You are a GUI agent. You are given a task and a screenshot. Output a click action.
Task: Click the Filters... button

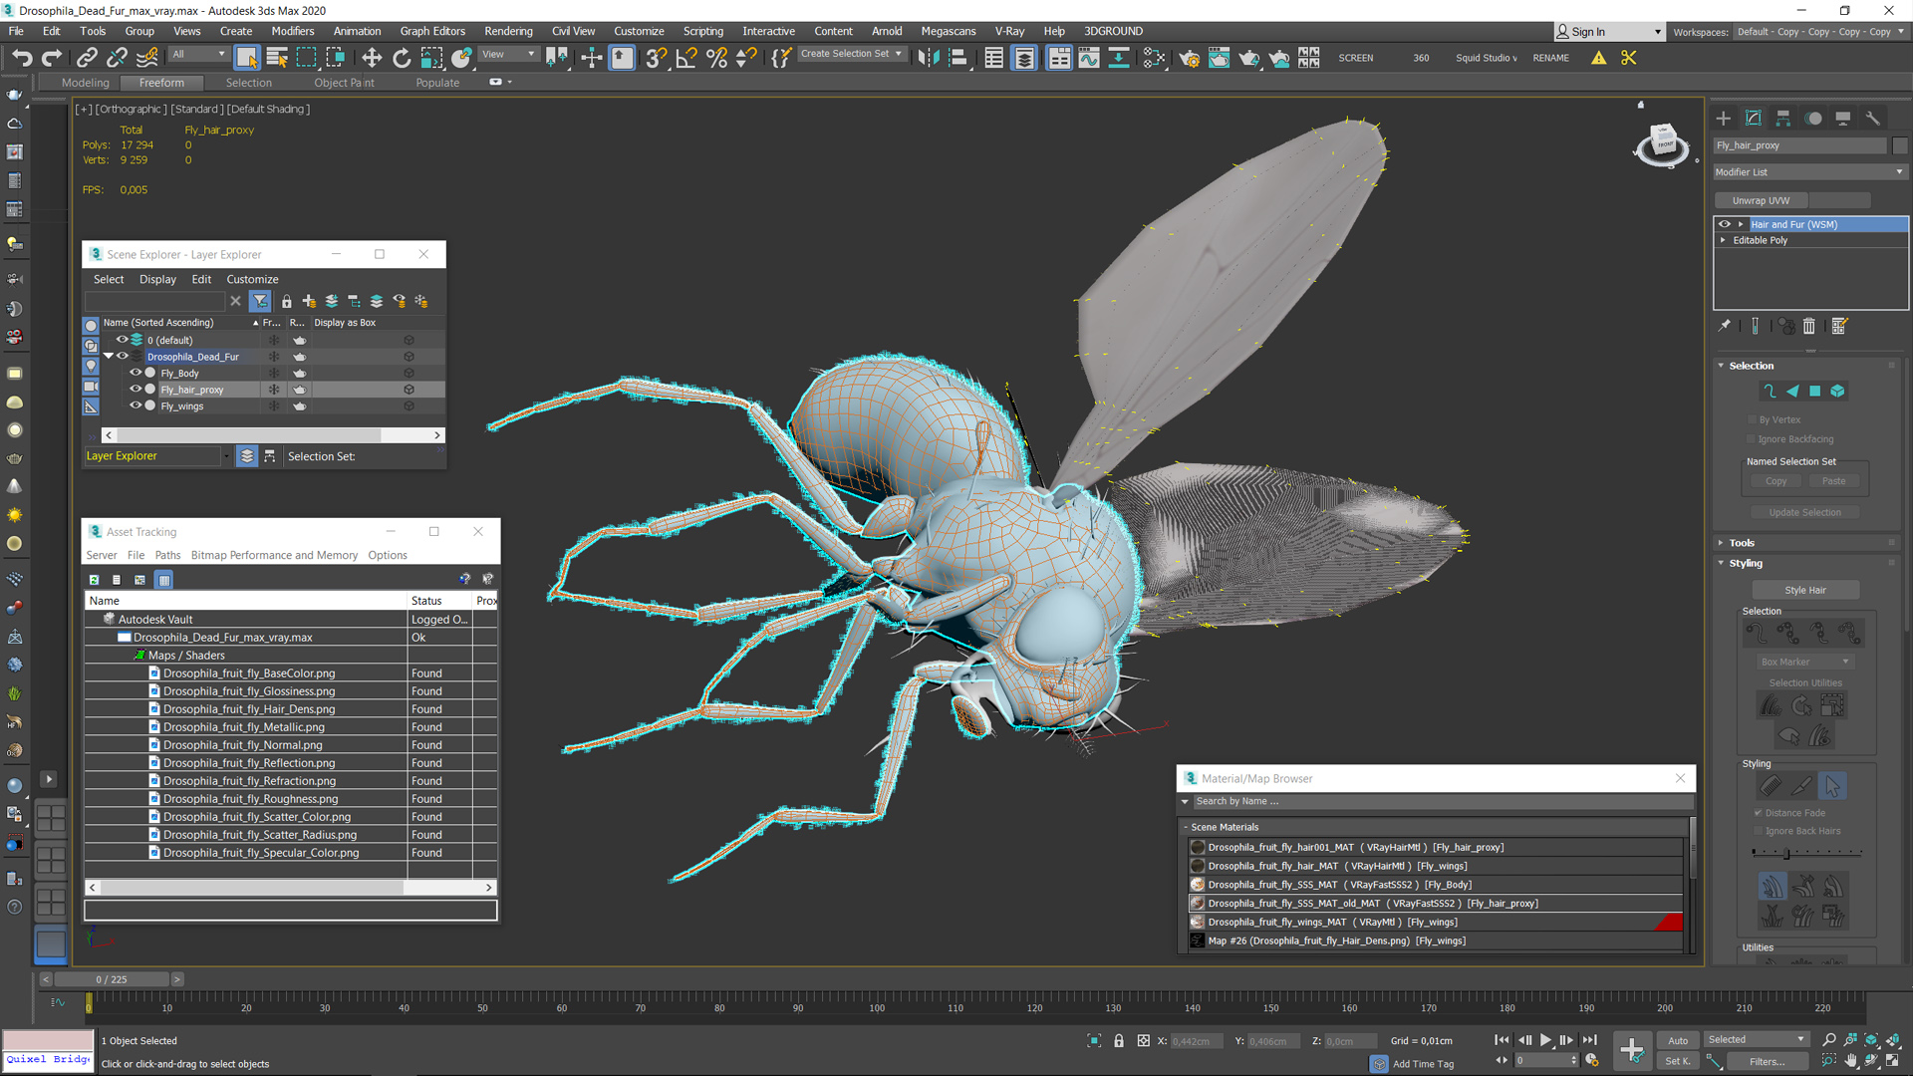click(x=1767, y=1061)
